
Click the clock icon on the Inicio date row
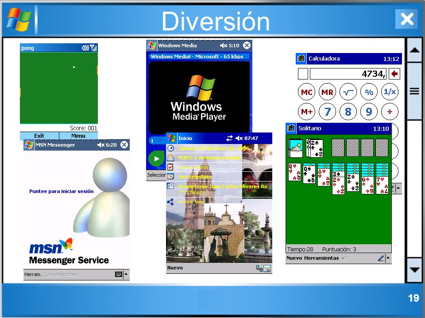pyautogui.click(x=170, y=148)
